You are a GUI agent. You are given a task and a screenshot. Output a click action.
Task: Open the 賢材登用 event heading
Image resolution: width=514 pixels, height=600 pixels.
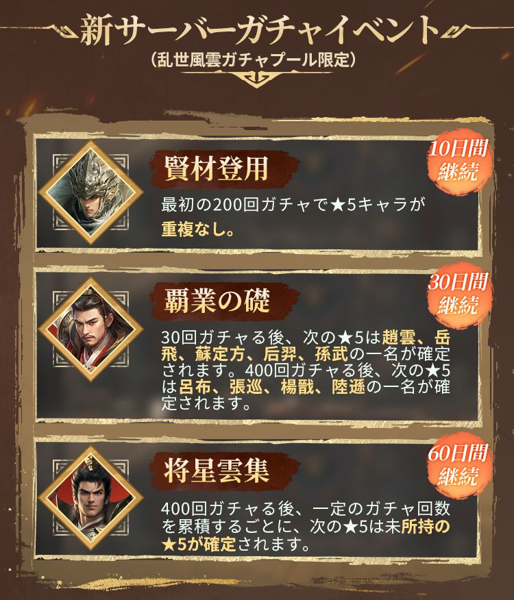(217, 168)
